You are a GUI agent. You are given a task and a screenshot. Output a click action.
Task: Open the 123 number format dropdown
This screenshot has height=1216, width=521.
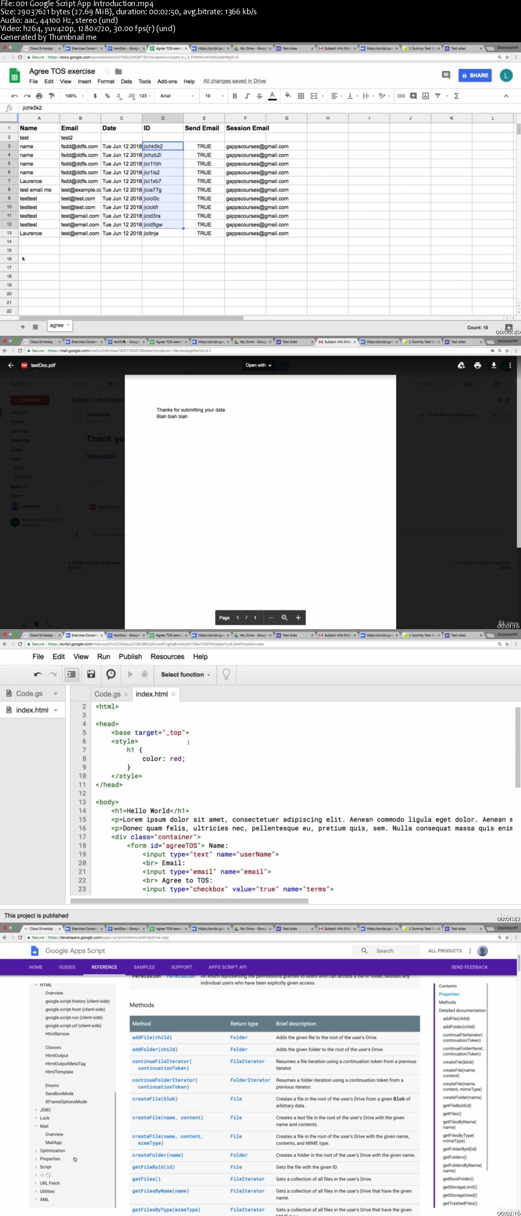[x=145, y=96]
